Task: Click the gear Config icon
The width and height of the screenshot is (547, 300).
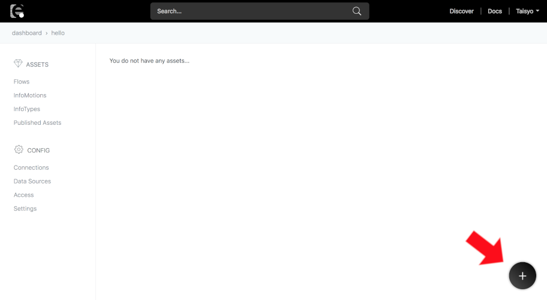Action: 19,149
